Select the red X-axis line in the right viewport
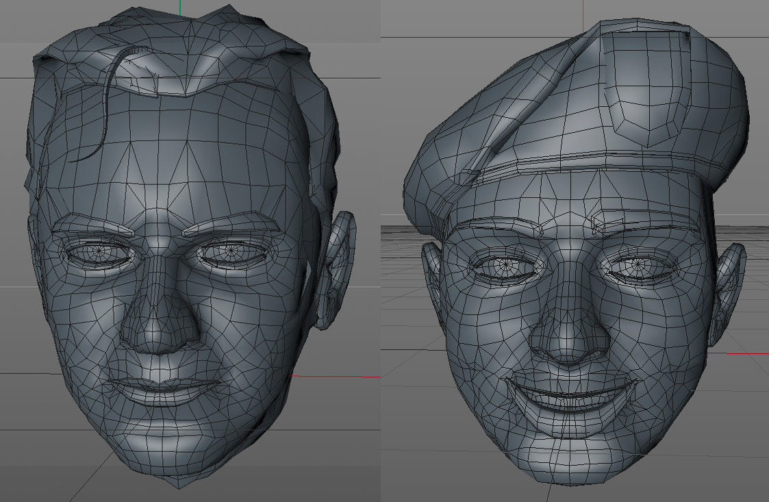 click(x=746, y=354)
